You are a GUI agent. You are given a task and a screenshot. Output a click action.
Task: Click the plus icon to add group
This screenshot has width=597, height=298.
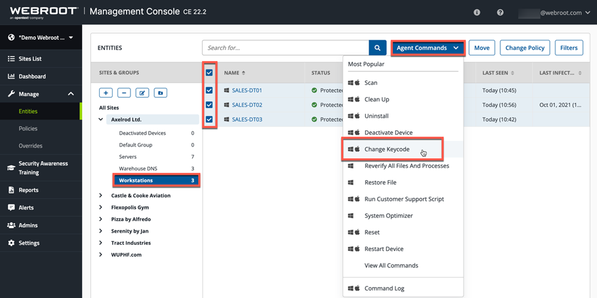(106, 93)
